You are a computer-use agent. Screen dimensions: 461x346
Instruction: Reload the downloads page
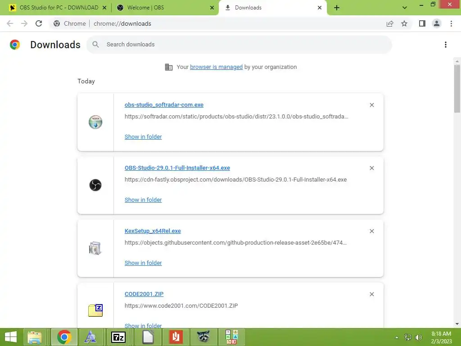click(39, 23)
